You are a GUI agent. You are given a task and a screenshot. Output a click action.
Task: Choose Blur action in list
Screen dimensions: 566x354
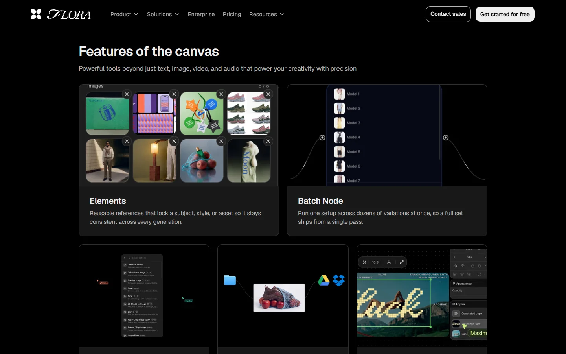point(141,313)
